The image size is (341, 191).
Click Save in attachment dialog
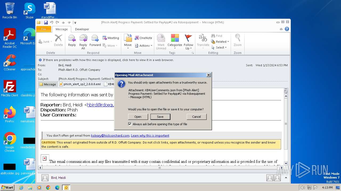click(160, 117)
